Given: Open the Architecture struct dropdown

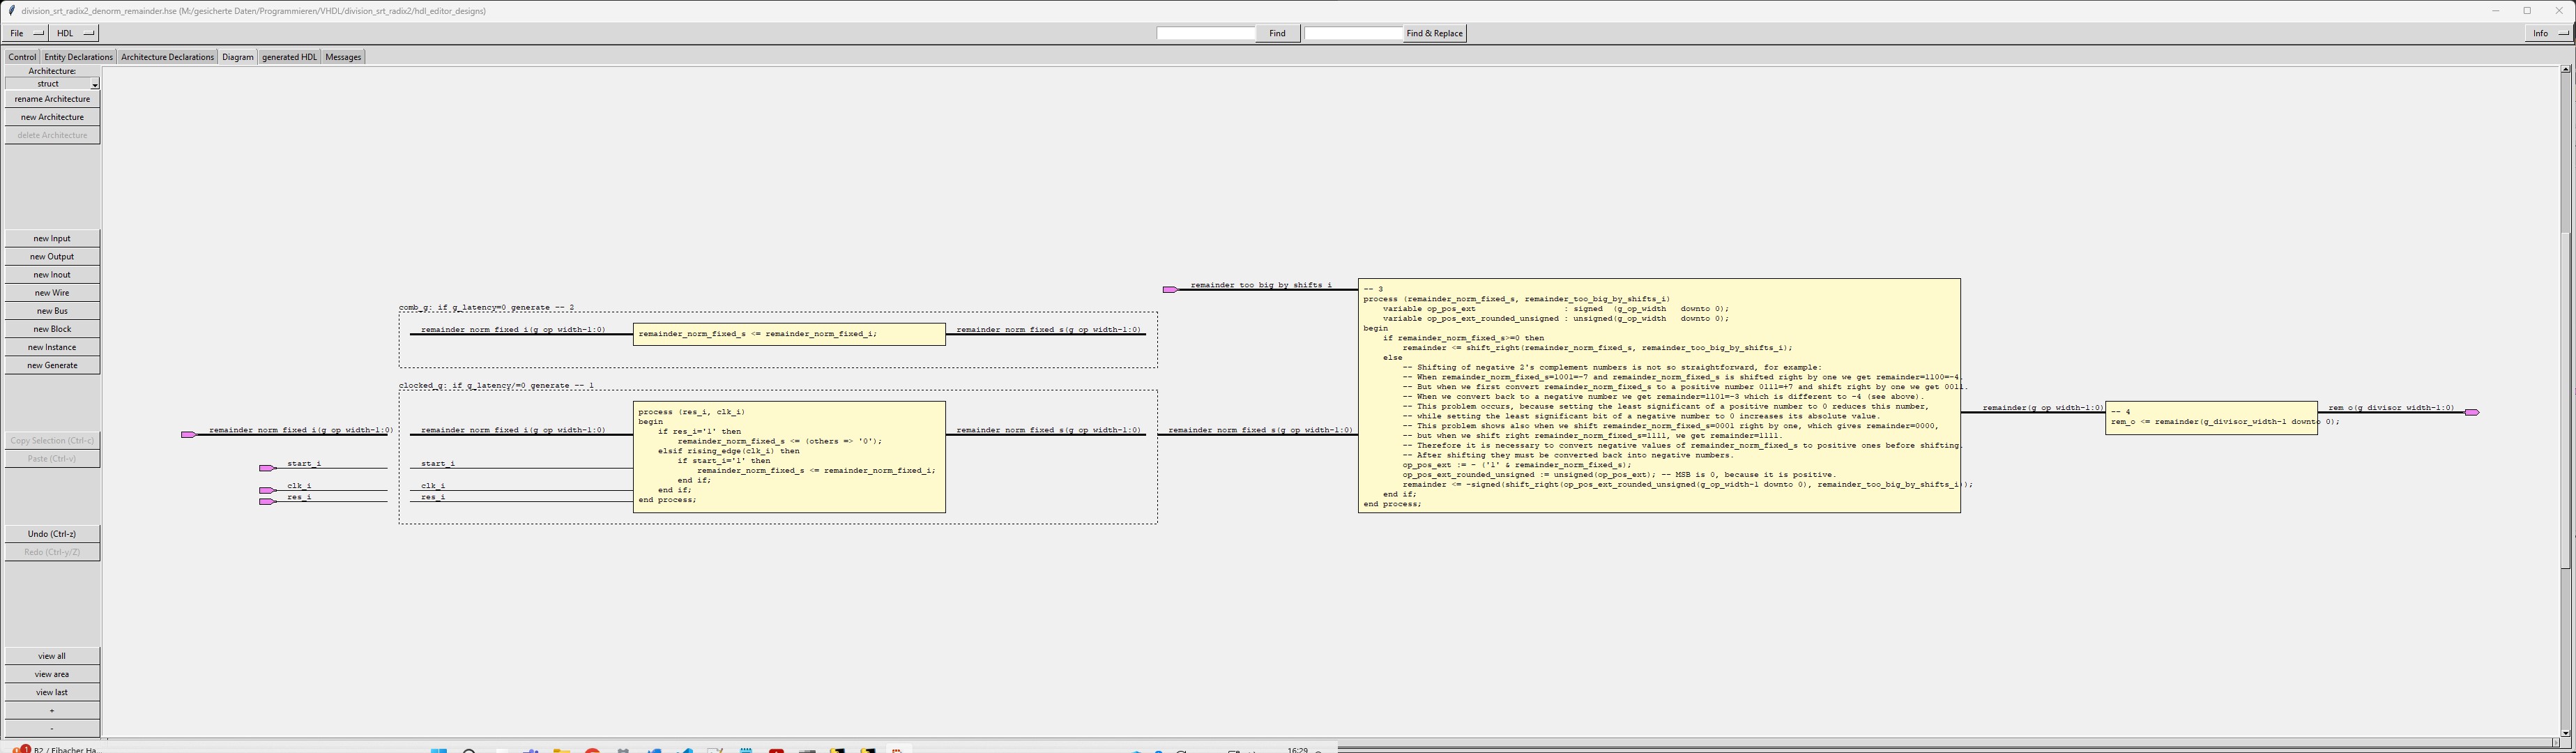Looking at the screenshot, I should coord(52,84).
